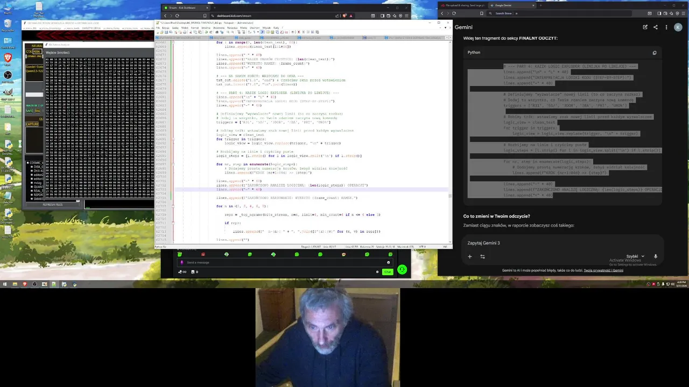
Task: Click Brave shields lion icon in Kick window
Action: click(x=344, y=16)
